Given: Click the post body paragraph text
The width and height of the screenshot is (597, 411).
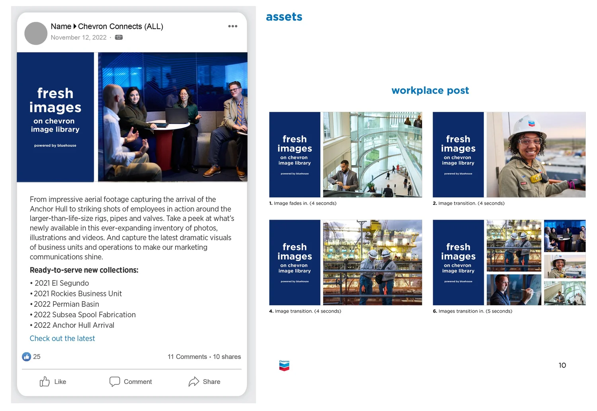Looking at the screenshot, I should [x=132, y=228].
